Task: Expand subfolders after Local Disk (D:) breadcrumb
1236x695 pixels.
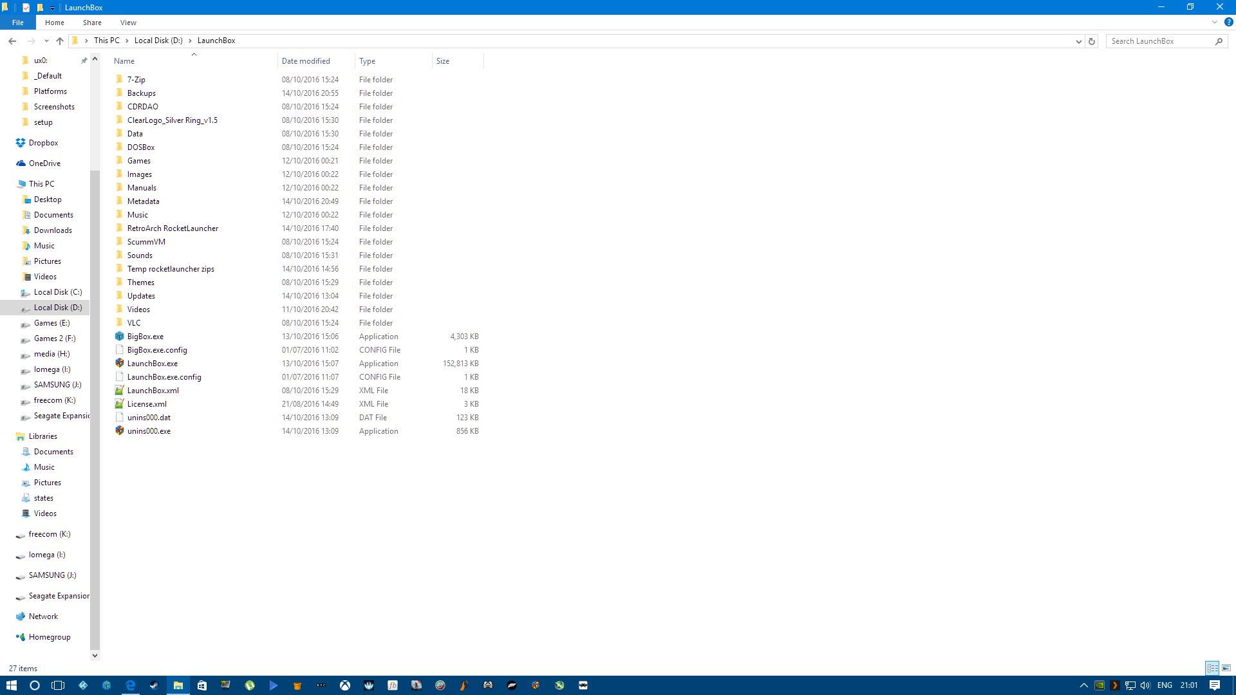Action: tap(190, 41)
